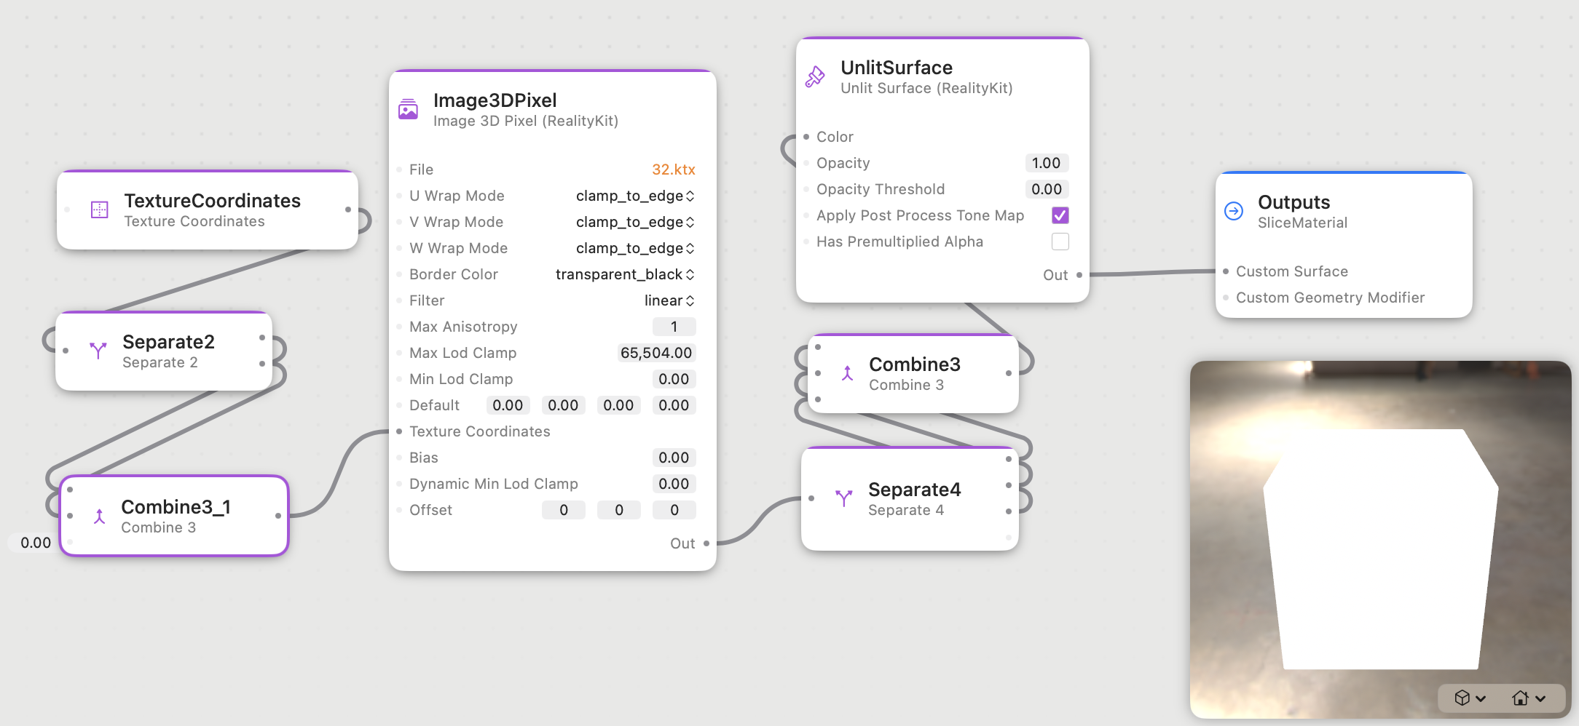Click the TextureCoordinates node grid icon
This screenshot has height=726, width=1579.
[100, 210]
